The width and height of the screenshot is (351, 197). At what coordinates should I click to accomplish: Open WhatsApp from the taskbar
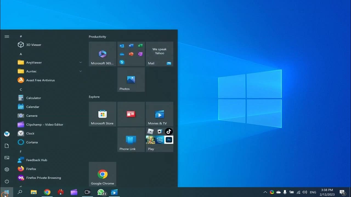(101, 192)
